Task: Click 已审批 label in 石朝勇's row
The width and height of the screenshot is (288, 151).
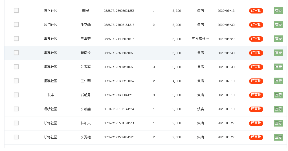Action: (x=256, y=95)
